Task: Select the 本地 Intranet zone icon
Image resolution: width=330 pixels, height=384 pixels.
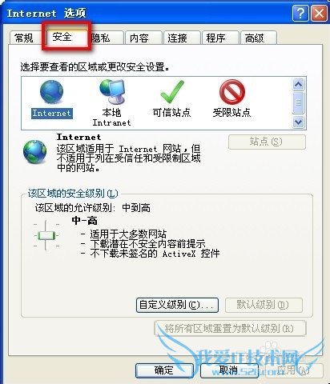Action: [x=112, y=91]
